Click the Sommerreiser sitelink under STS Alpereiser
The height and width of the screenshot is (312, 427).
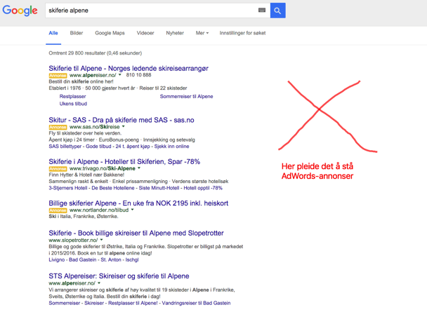[x=65, y=303]
